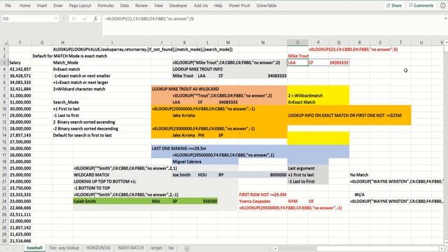Click horizontal scrollbar right arrow

(442, 248)
